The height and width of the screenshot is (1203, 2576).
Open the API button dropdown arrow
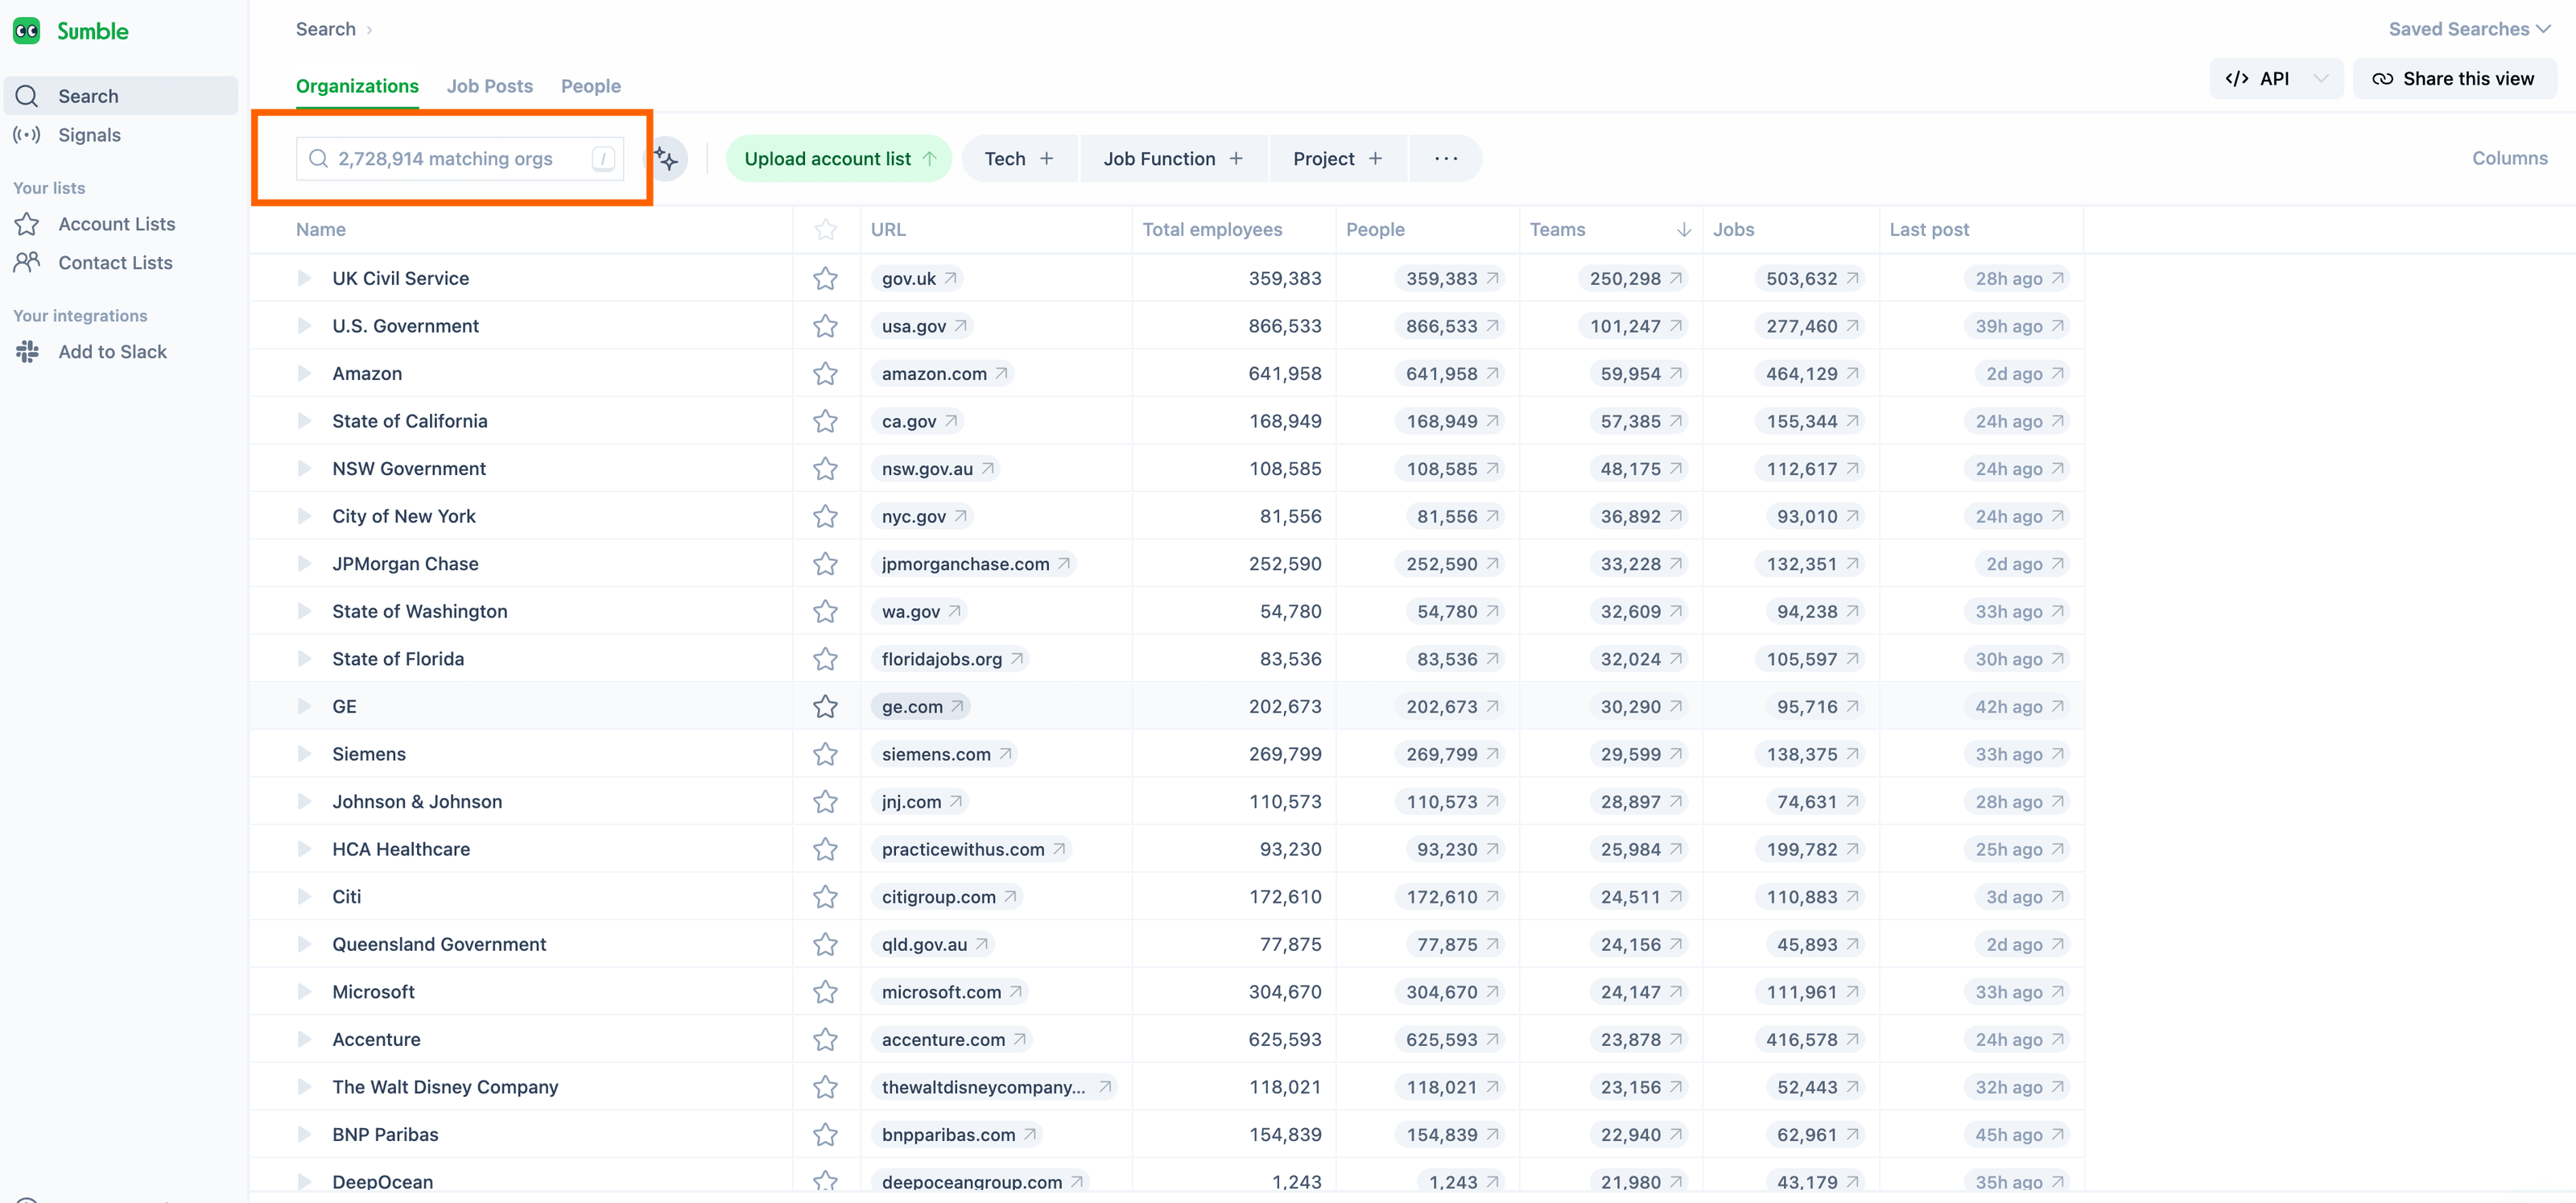pyautogui.click(x=2321, y=78)
